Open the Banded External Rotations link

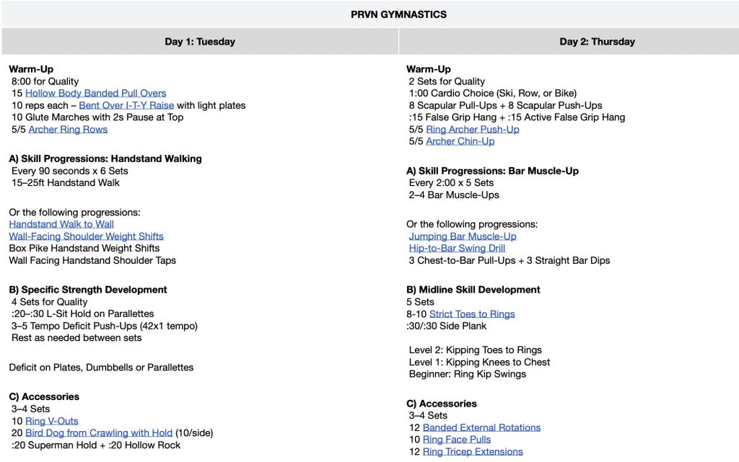point(481,428)
